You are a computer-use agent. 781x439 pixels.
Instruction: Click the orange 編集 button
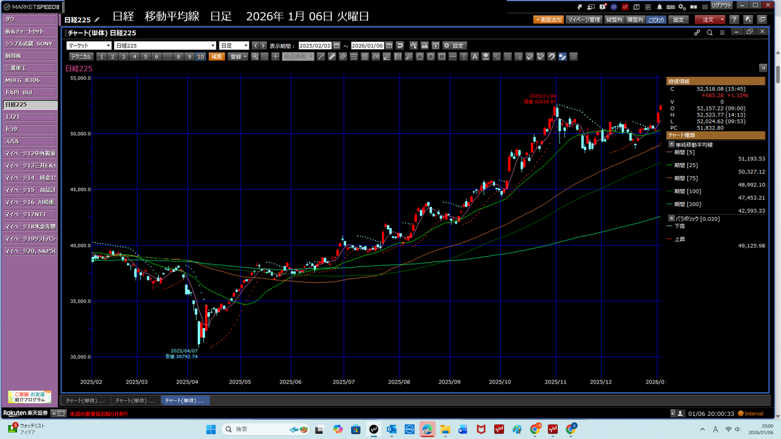point(217,57)
